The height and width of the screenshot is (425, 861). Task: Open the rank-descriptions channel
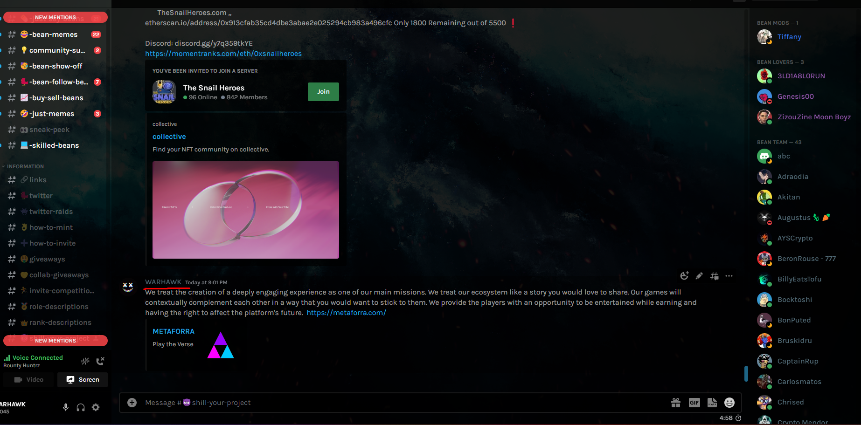point(56,322)
